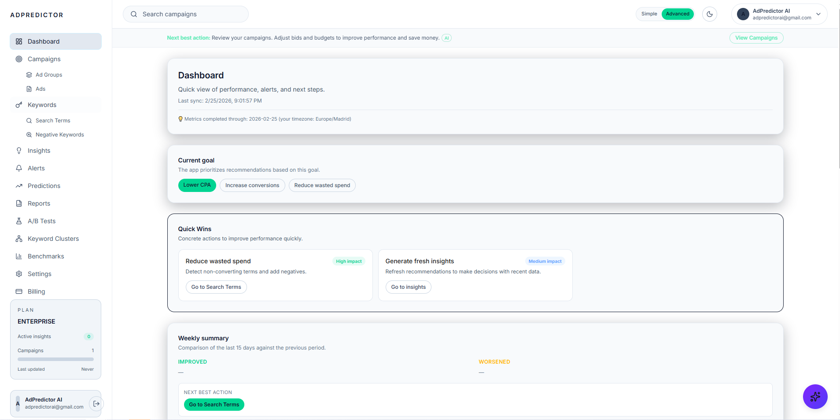Open the Alerts panel from the sidebar

[36, 168]
